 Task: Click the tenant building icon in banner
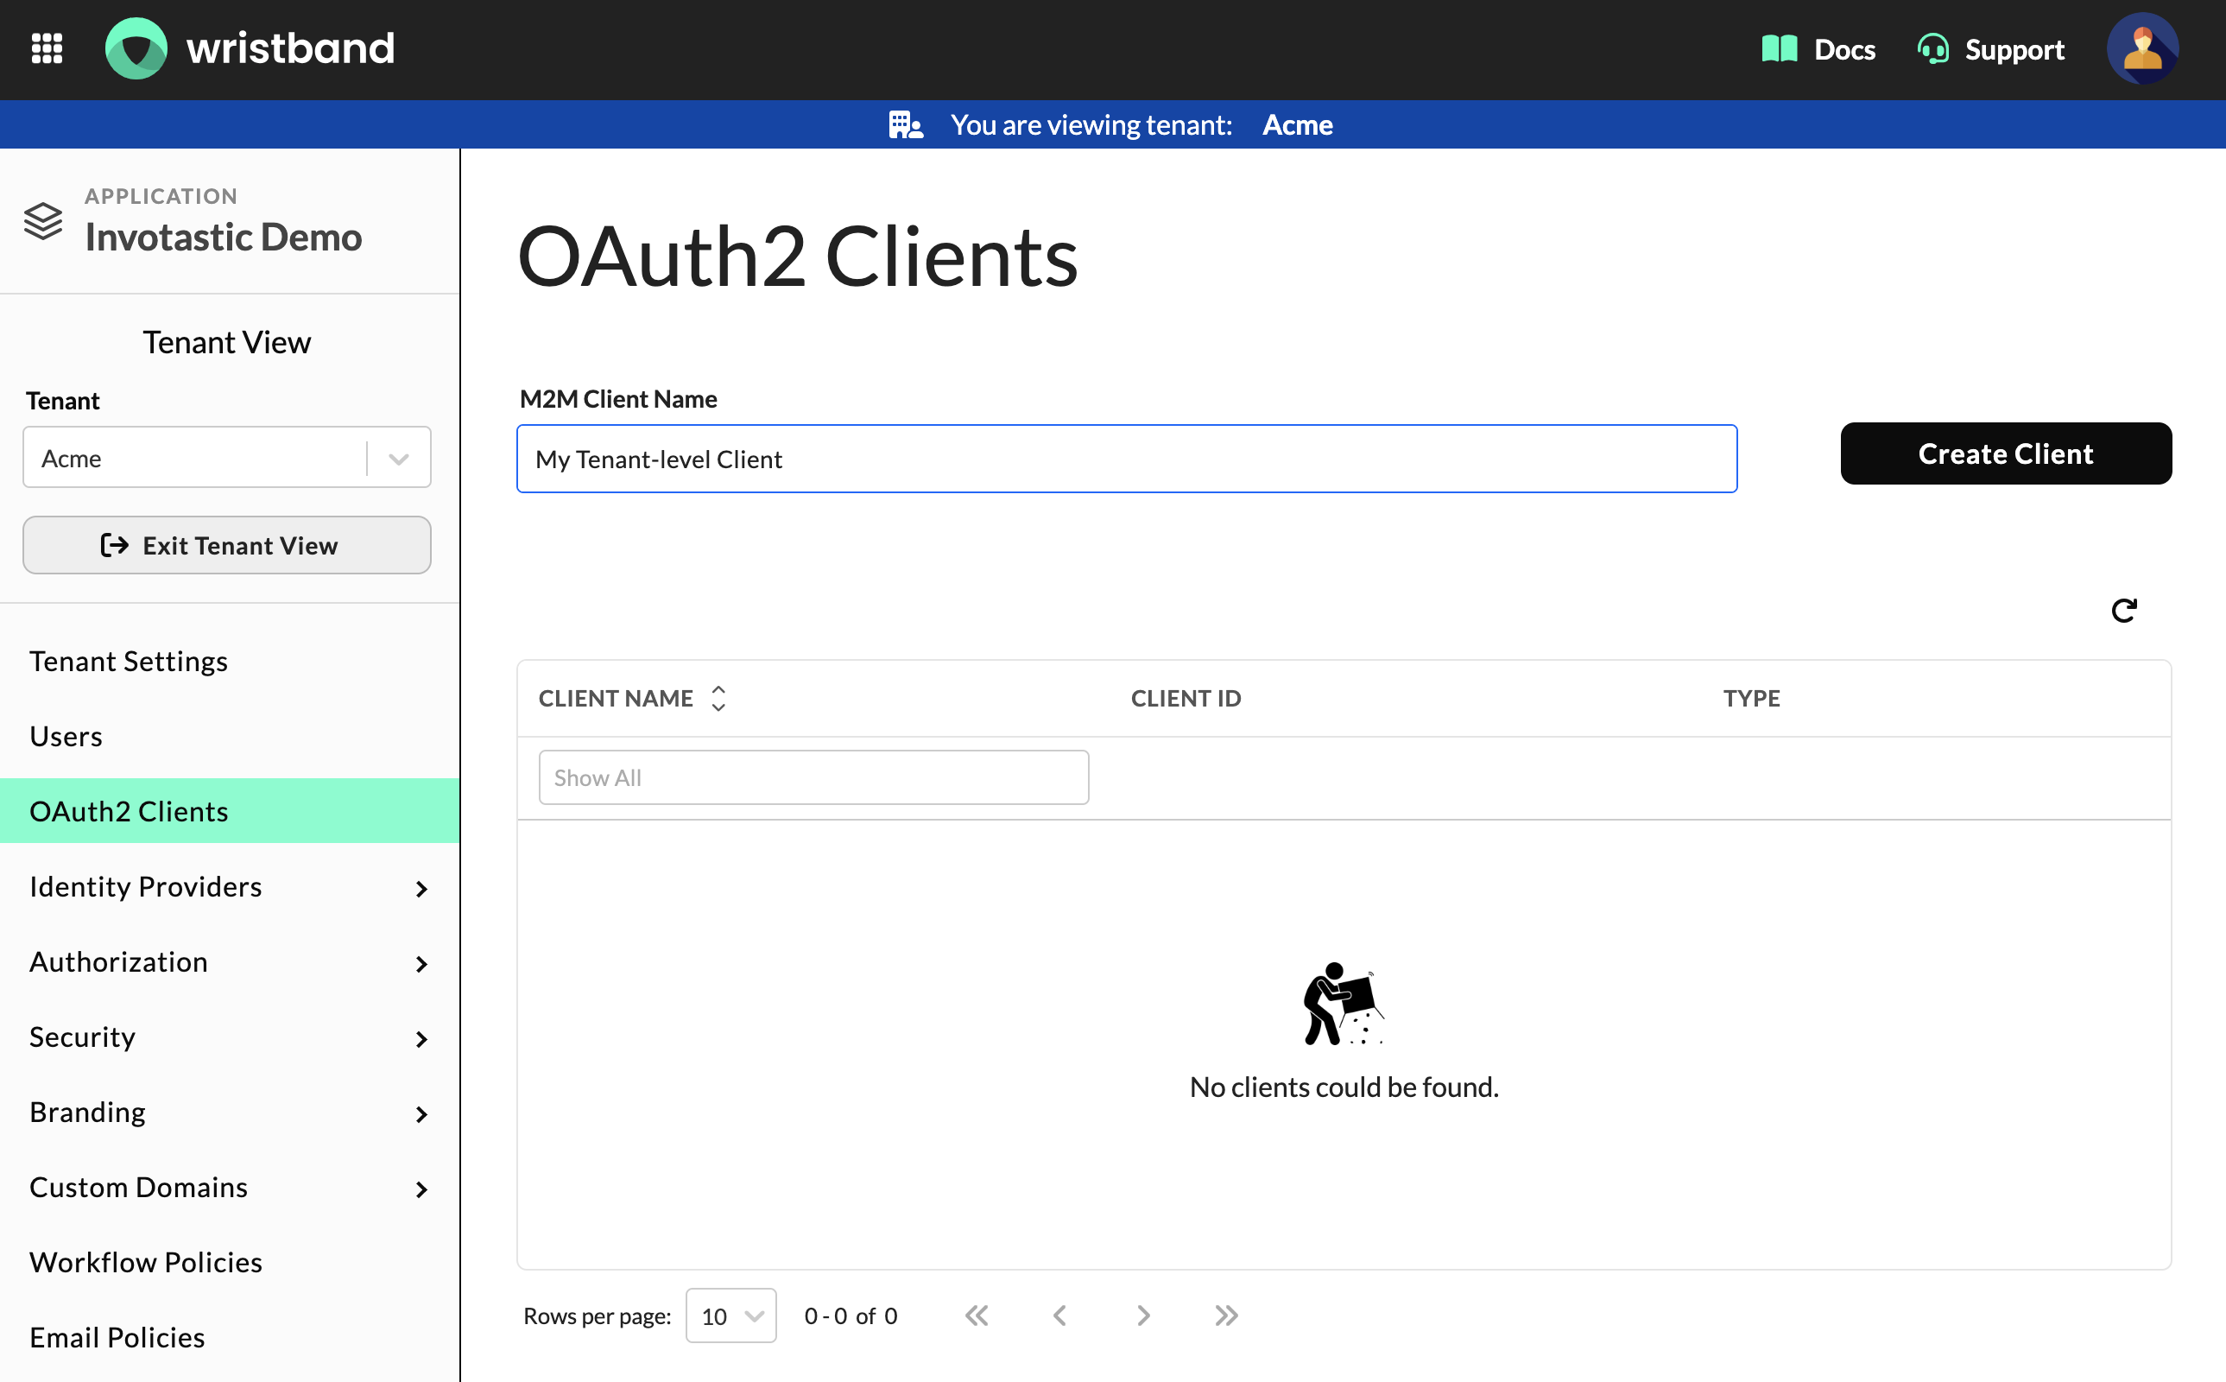[905, 124]
